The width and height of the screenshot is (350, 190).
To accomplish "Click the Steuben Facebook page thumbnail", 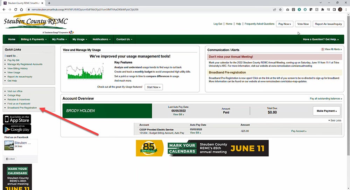I will [9, 145].
